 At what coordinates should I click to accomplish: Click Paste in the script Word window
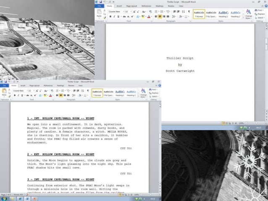click(x=4, y=93)
